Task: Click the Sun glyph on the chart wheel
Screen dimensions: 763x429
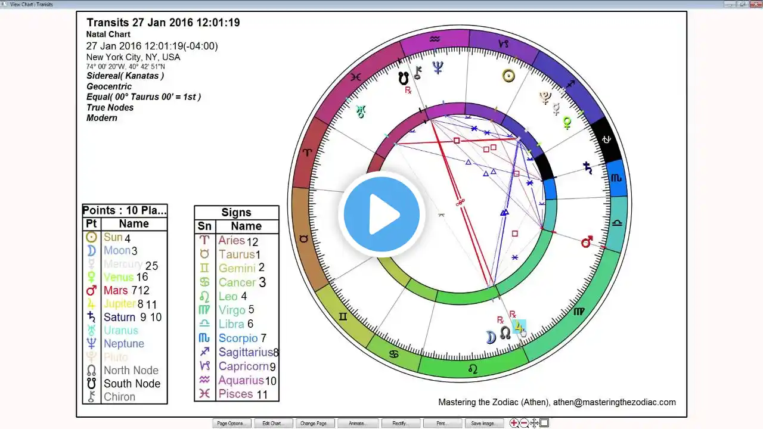Action: (x=508, y=76)
